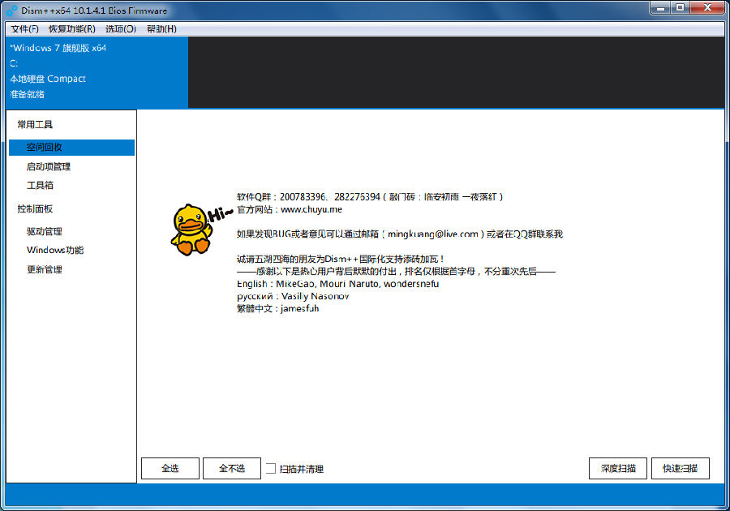Open the 帮助(H) menu

coord(161,29)
